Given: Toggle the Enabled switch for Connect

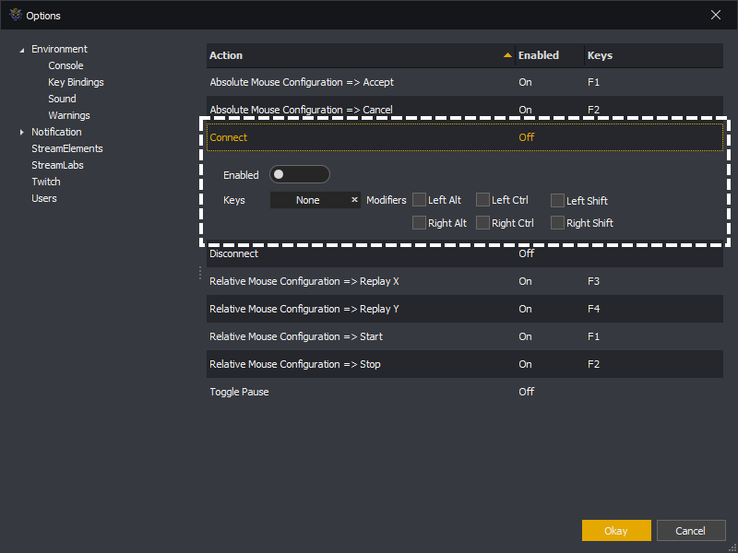Looking at the screenshot, I should tap(299, 174).
